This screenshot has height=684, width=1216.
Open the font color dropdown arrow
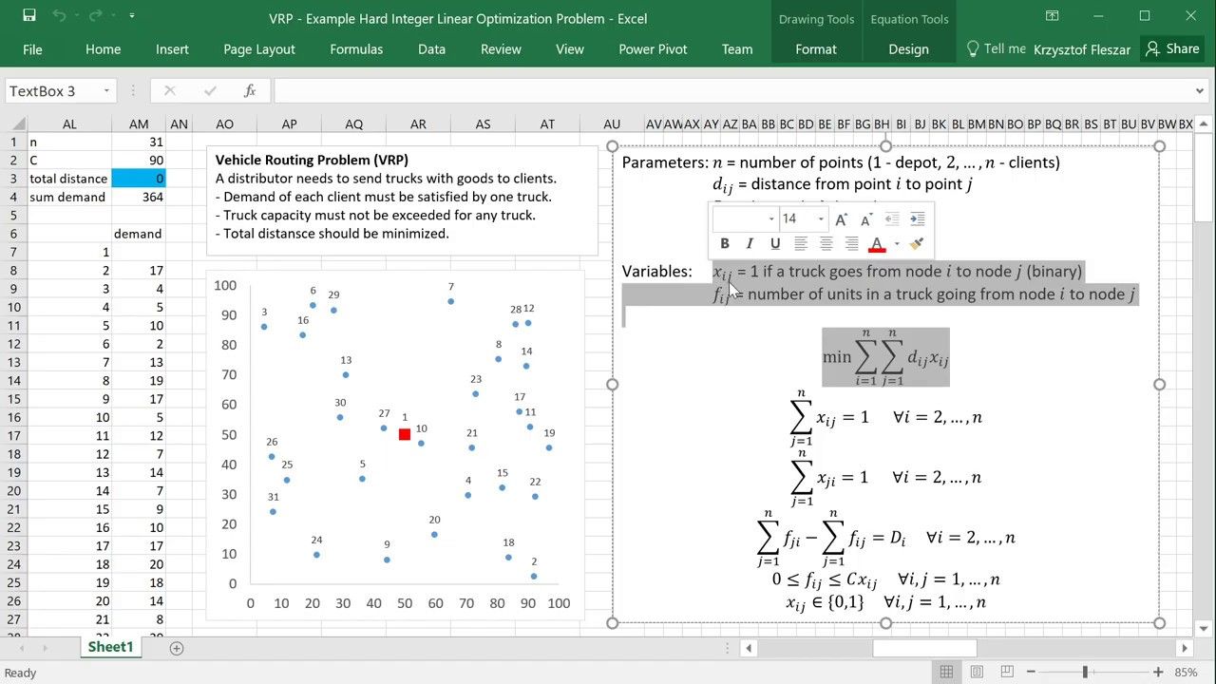[x=897, y=244]
